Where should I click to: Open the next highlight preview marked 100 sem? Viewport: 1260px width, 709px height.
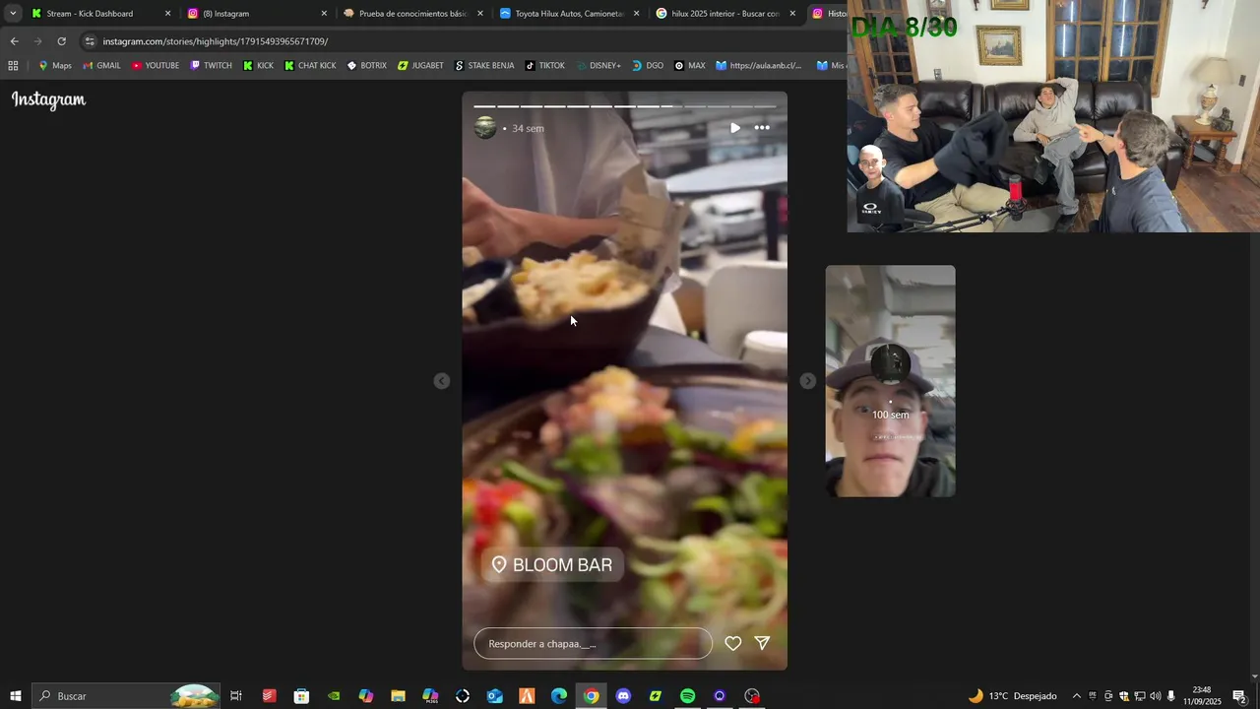[x=890, y=381]
